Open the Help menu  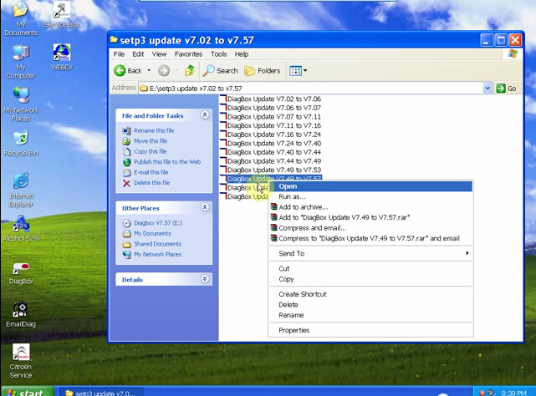[x=242, y=54]
